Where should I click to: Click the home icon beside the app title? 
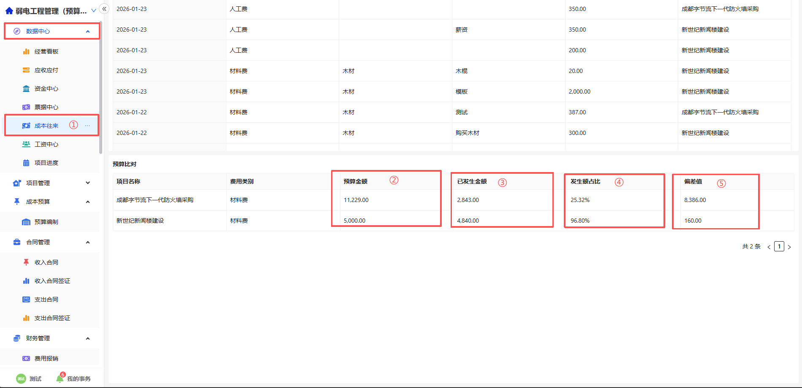9,11
